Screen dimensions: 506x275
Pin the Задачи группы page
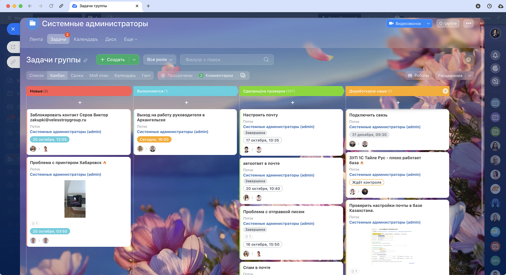pos(85,61)
